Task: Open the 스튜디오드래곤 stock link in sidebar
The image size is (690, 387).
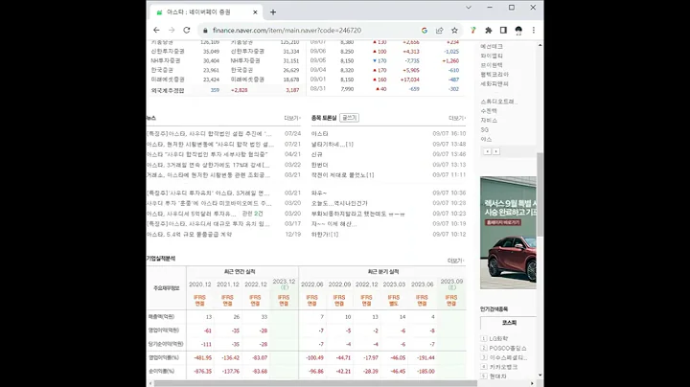Action: tap(498, 102)
